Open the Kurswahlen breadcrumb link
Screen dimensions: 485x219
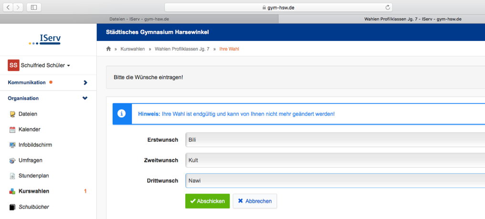[x=133, y=49]
